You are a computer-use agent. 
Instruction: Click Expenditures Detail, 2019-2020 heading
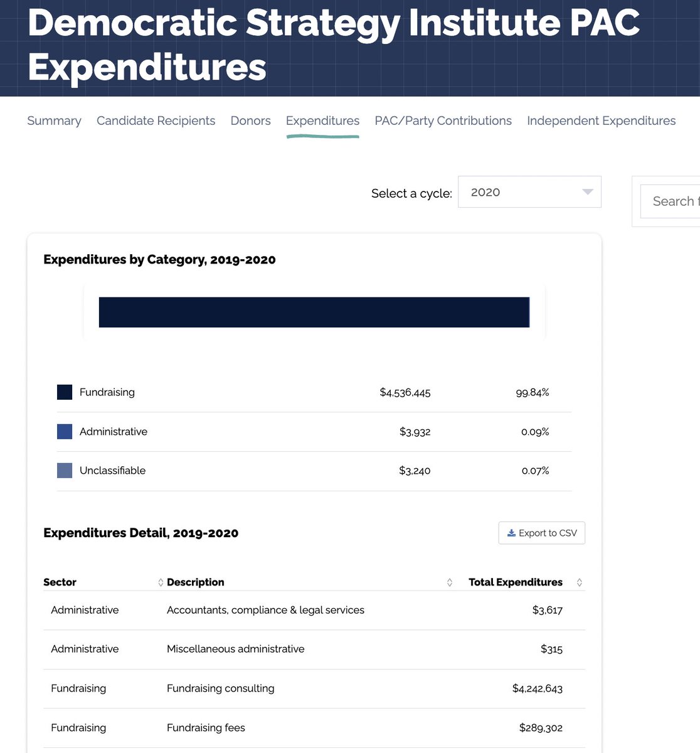click(x=141, y=533)
